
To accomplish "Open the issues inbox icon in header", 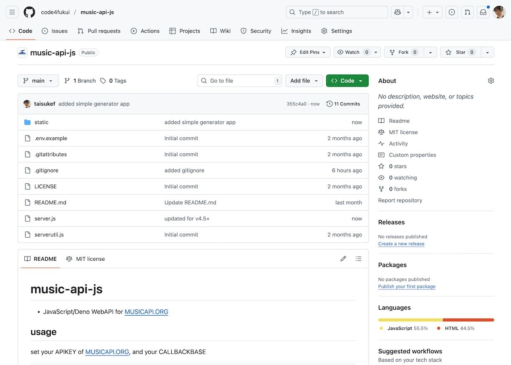I will [452, 12].
